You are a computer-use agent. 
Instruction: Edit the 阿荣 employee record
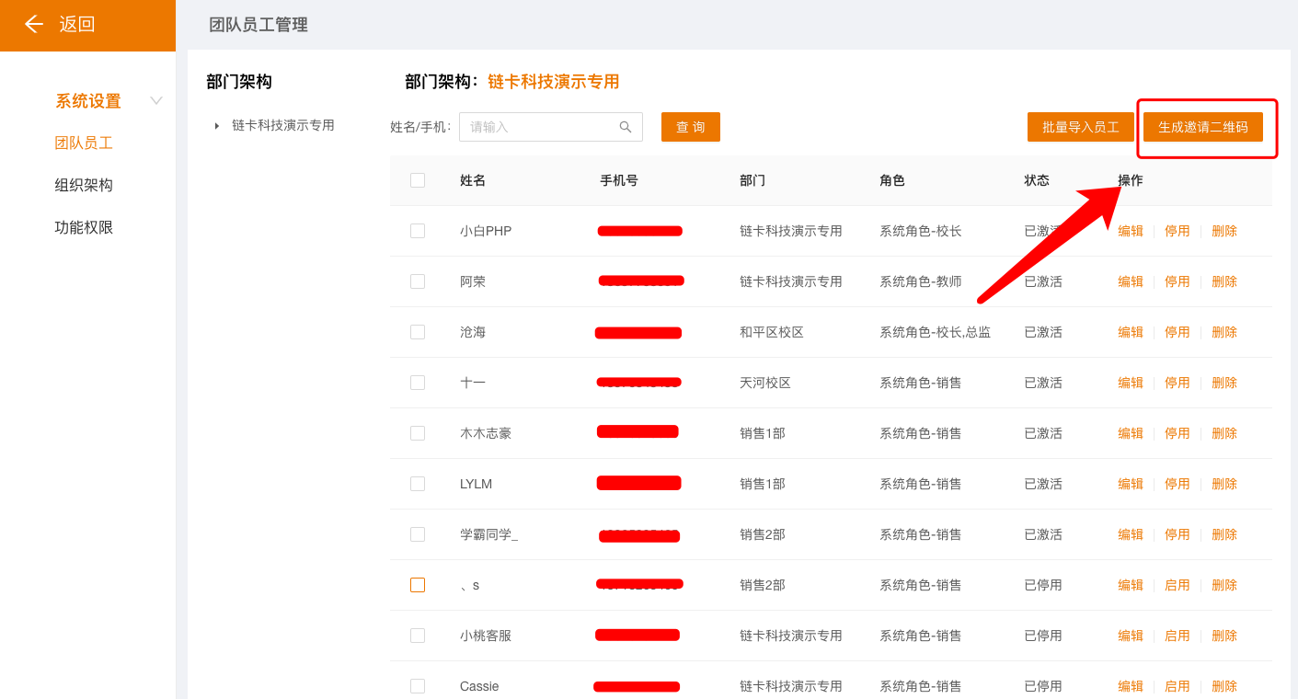tap(1130, 281)
